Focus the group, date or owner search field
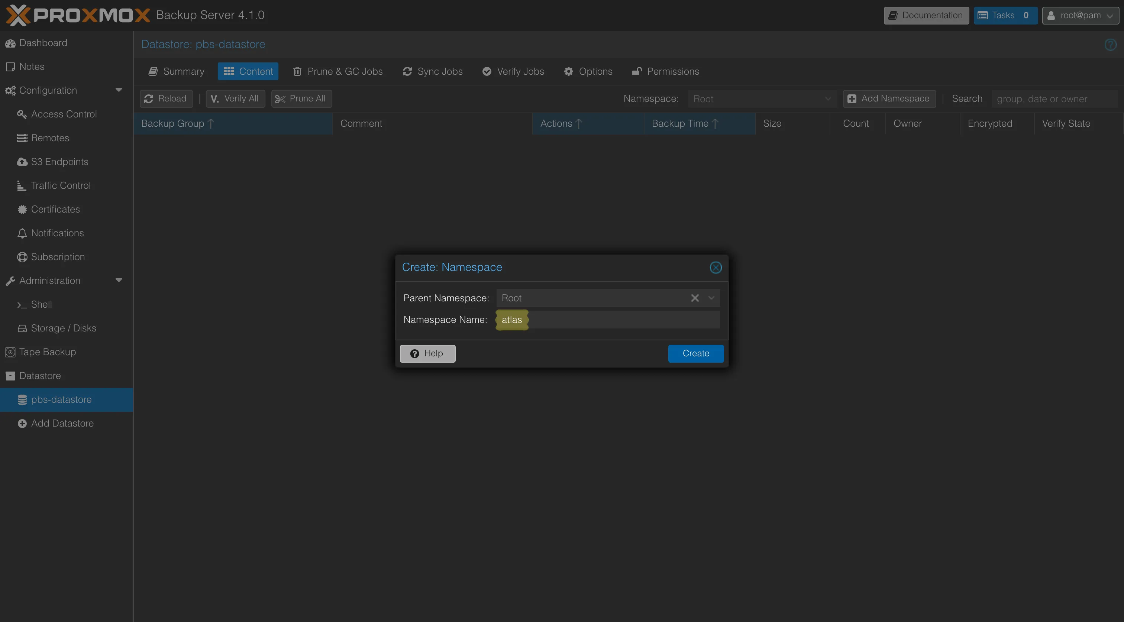 coord(1055,99)
